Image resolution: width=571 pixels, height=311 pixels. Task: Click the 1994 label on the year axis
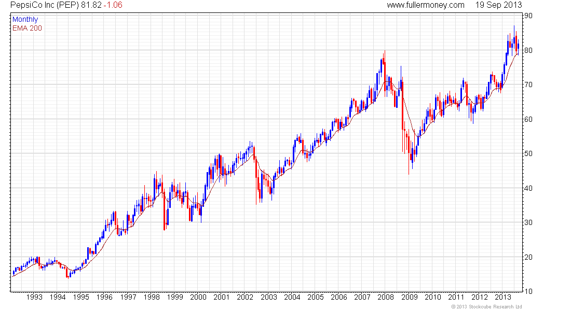click(58, 297)
